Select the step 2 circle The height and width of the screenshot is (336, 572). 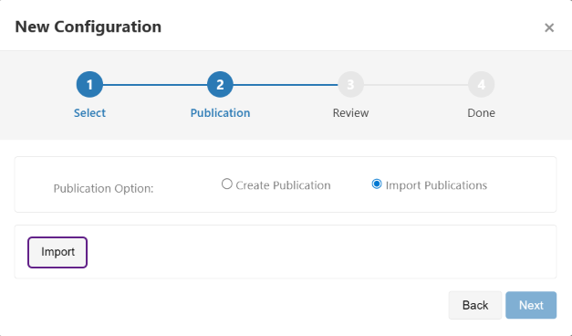coord(220,84)
